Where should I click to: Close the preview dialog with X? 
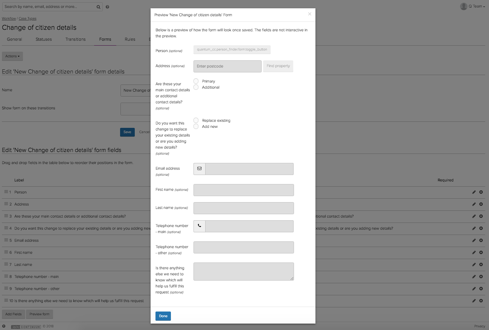pos(309,14)
